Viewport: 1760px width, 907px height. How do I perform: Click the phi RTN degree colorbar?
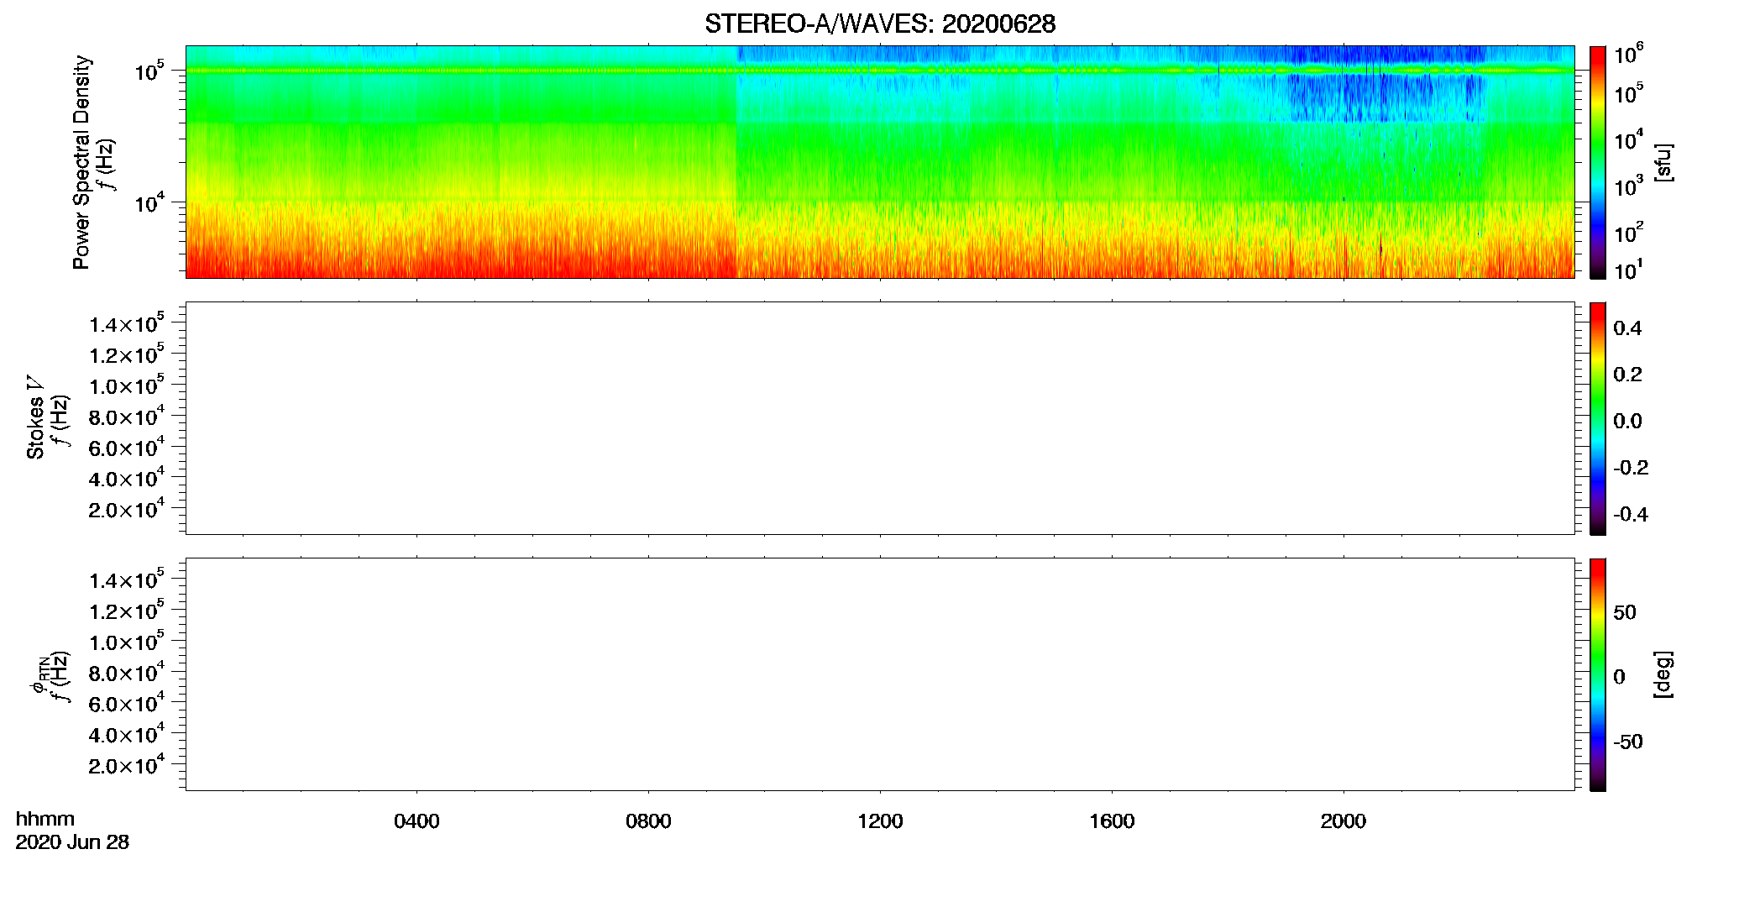[1598, 674]
